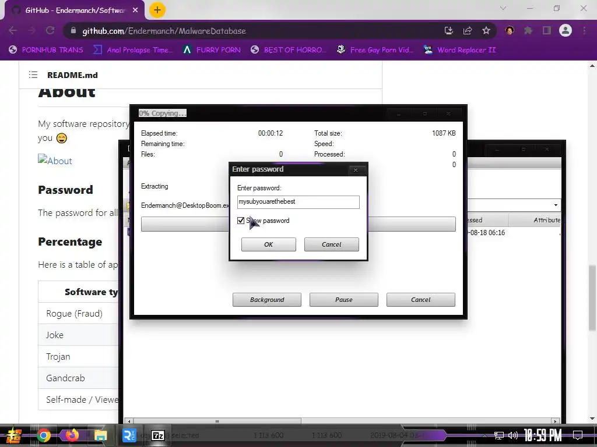
Task: Select the GitHub - Endermanch tab
Action: click(75, 10)
